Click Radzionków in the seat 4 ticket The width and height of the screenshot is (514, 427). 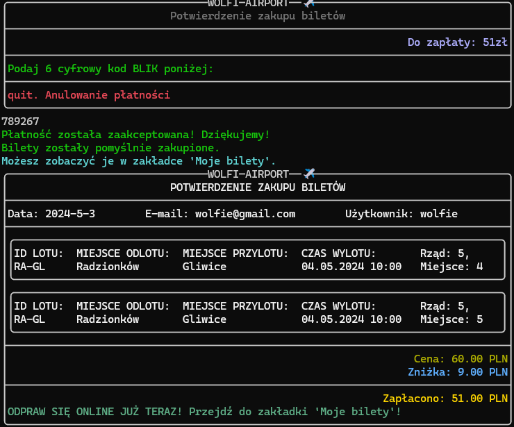(108, 267)
